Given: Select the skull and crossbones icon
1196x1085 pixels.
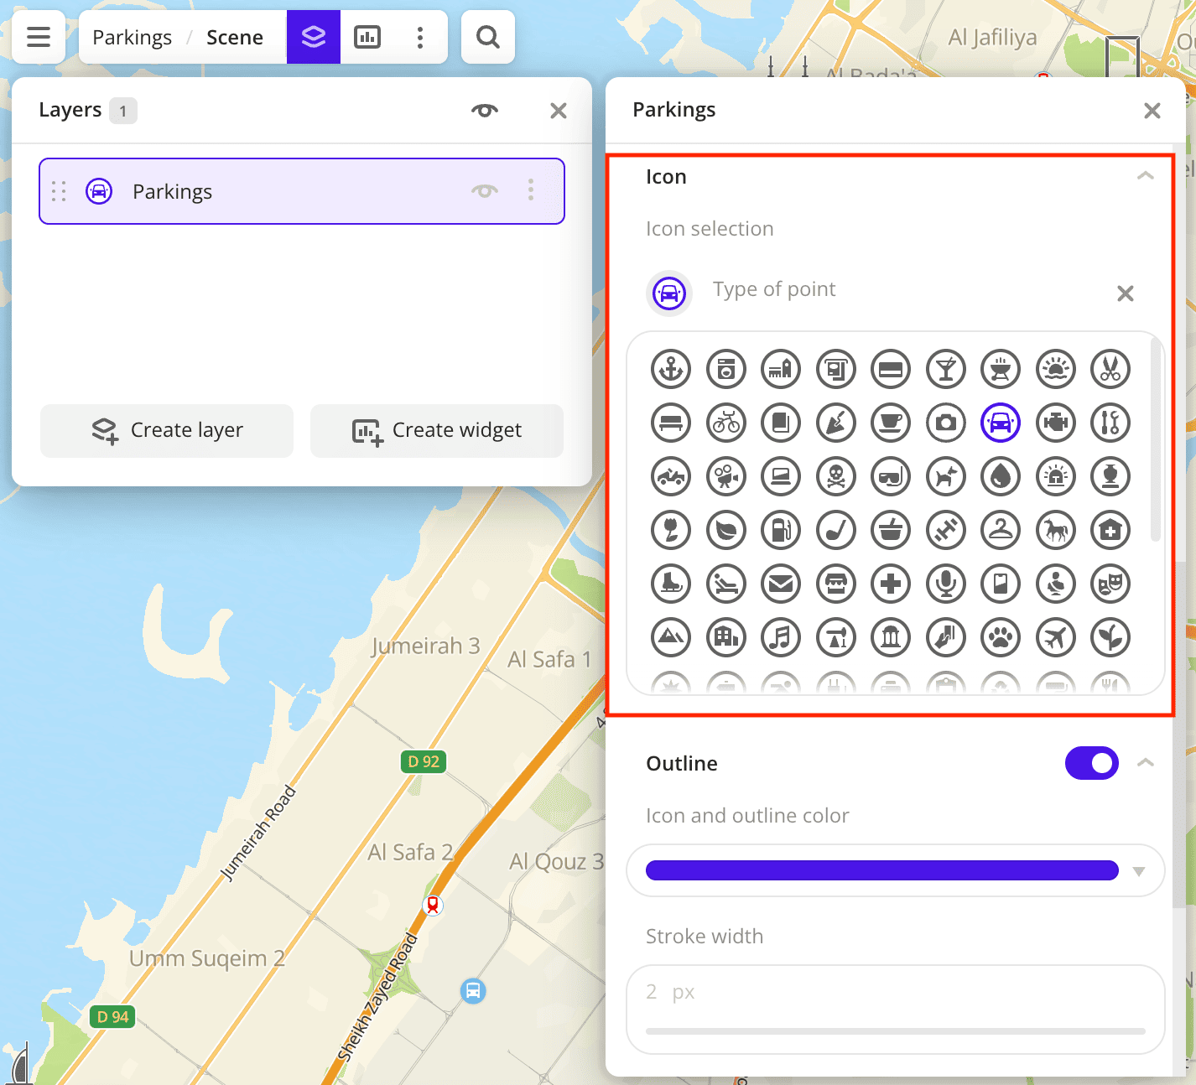Looking at the screenshot, I should (x=836, y=476).
